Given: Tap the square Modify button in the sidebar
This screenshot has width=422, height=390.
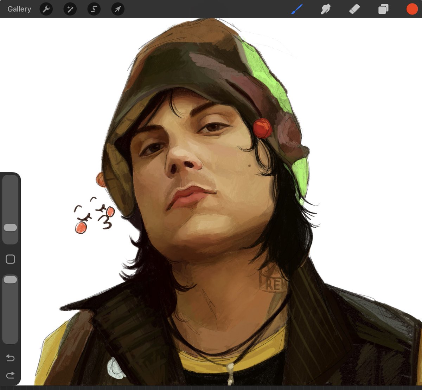Looking at the screenshot, I should 11,259.
